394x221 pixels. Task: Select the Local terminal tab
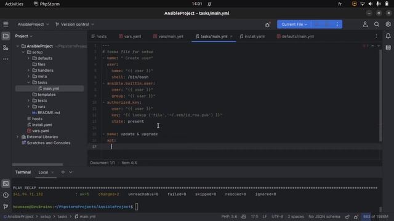[x=43, y=172]
